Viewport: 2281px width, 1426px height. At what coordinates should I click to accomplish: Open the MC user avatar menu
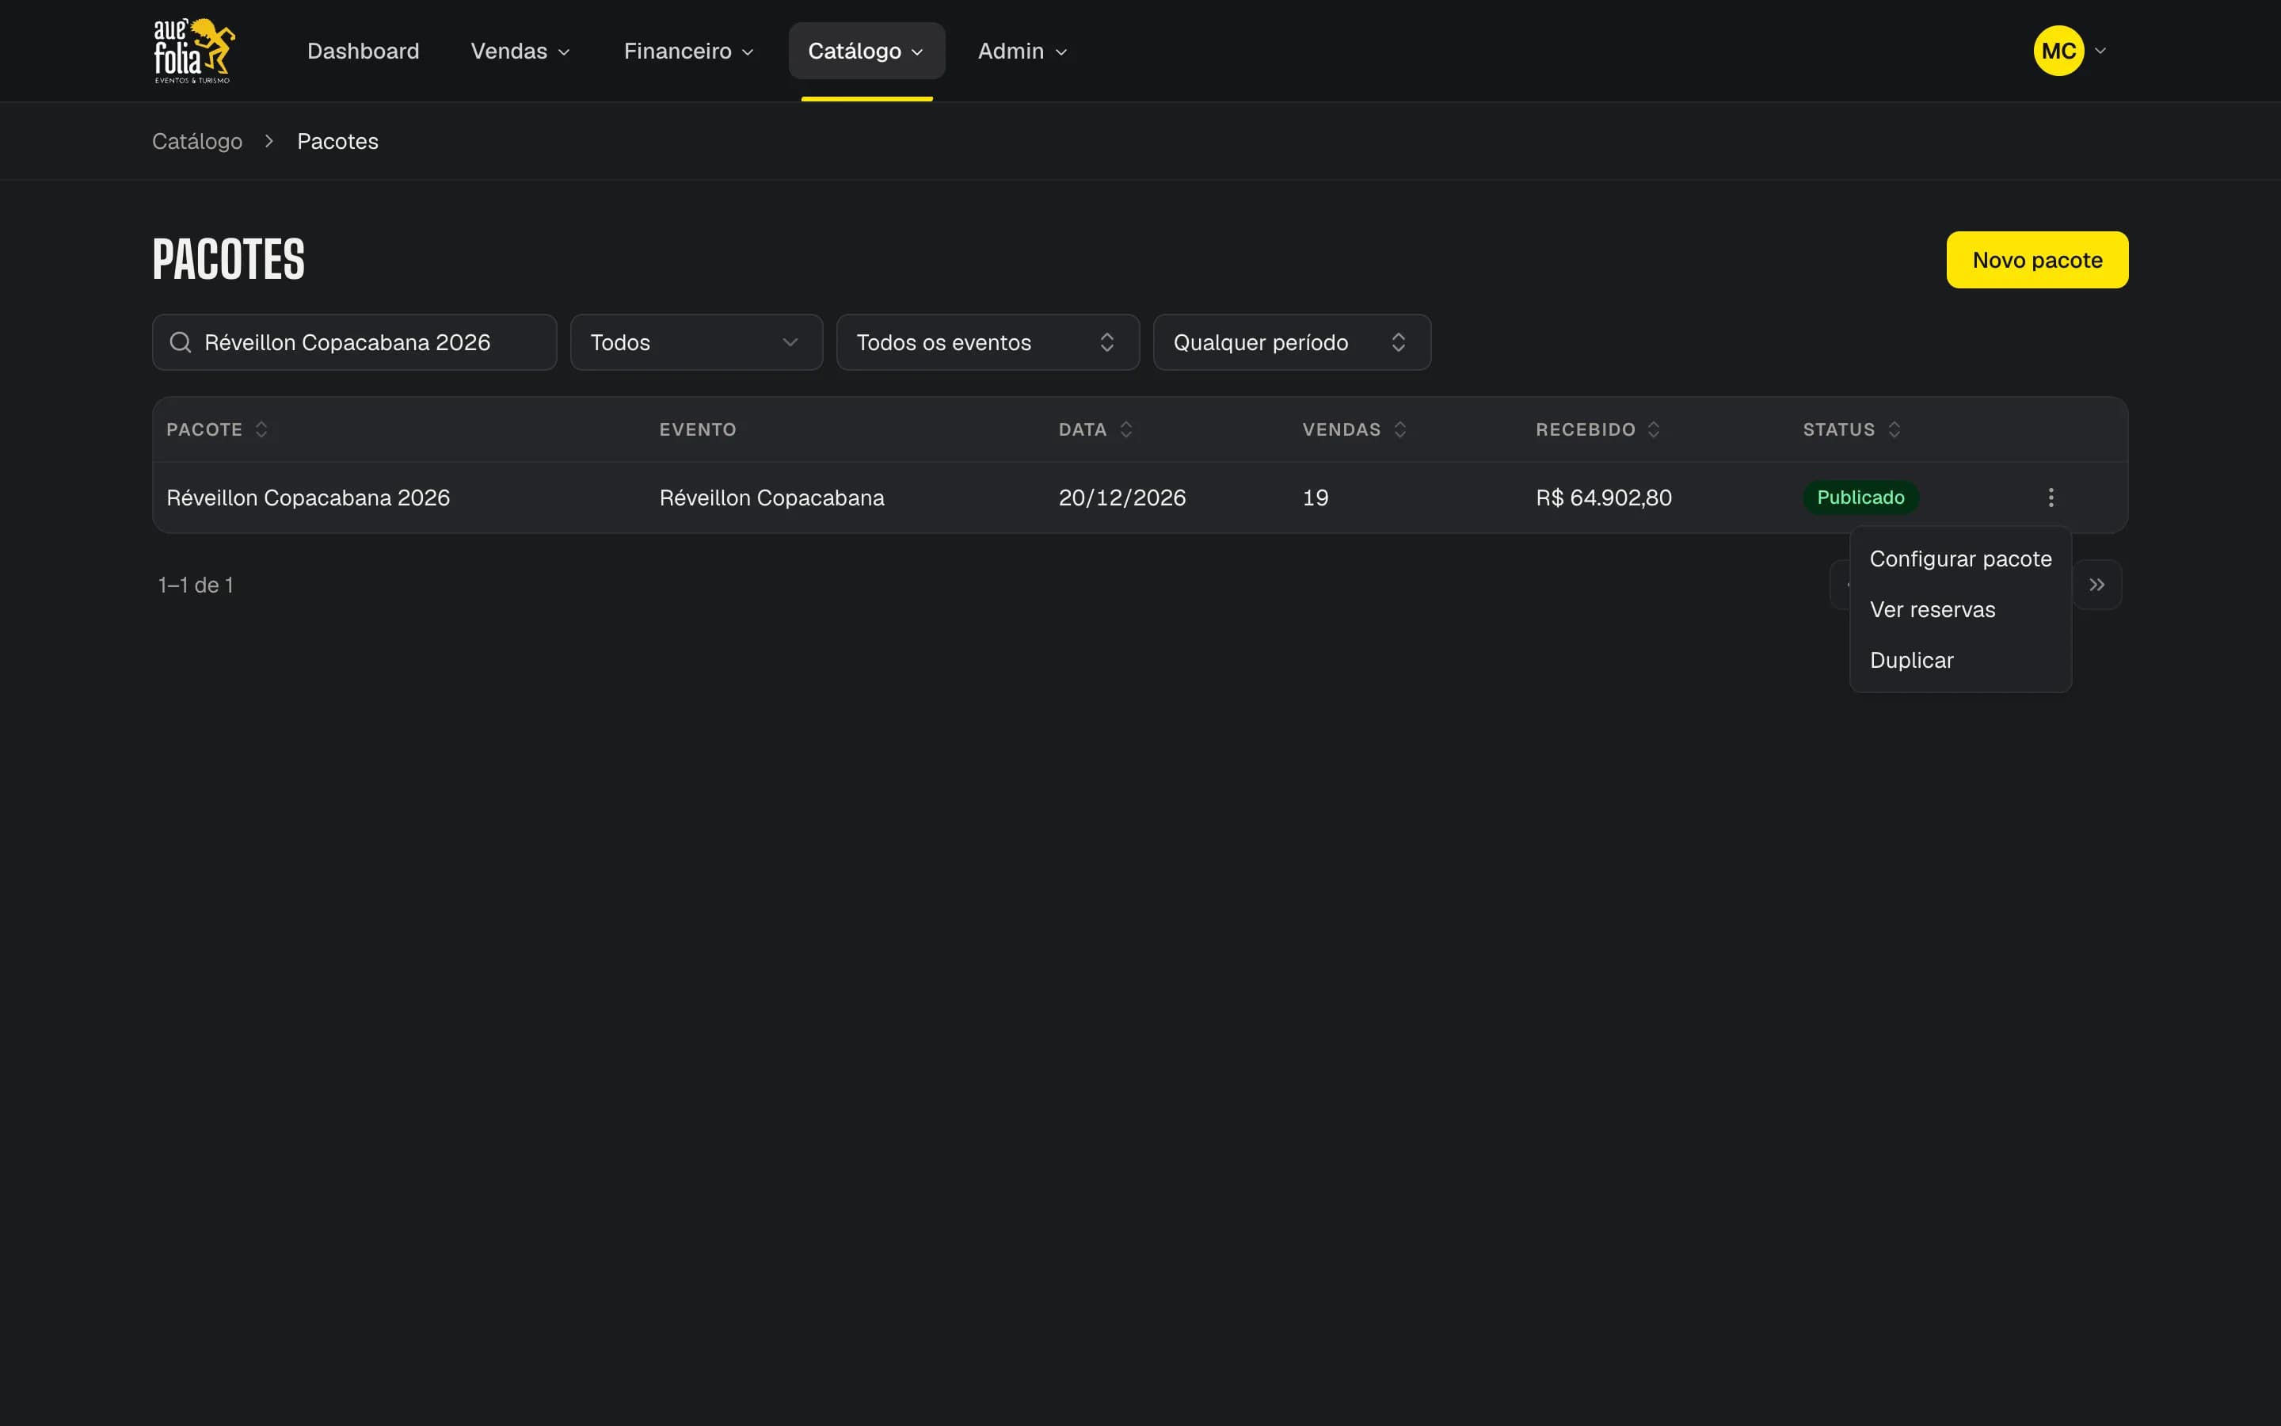(2069, 51)
